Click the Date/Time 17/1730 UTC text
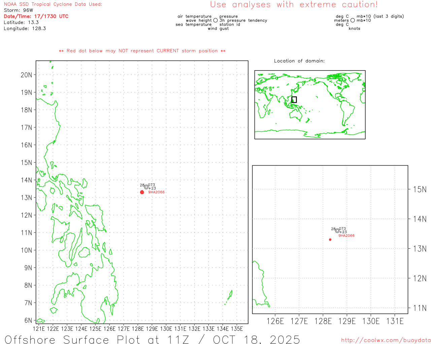The height and width of the screenshot is (344, 431). (x=36, y=16)
